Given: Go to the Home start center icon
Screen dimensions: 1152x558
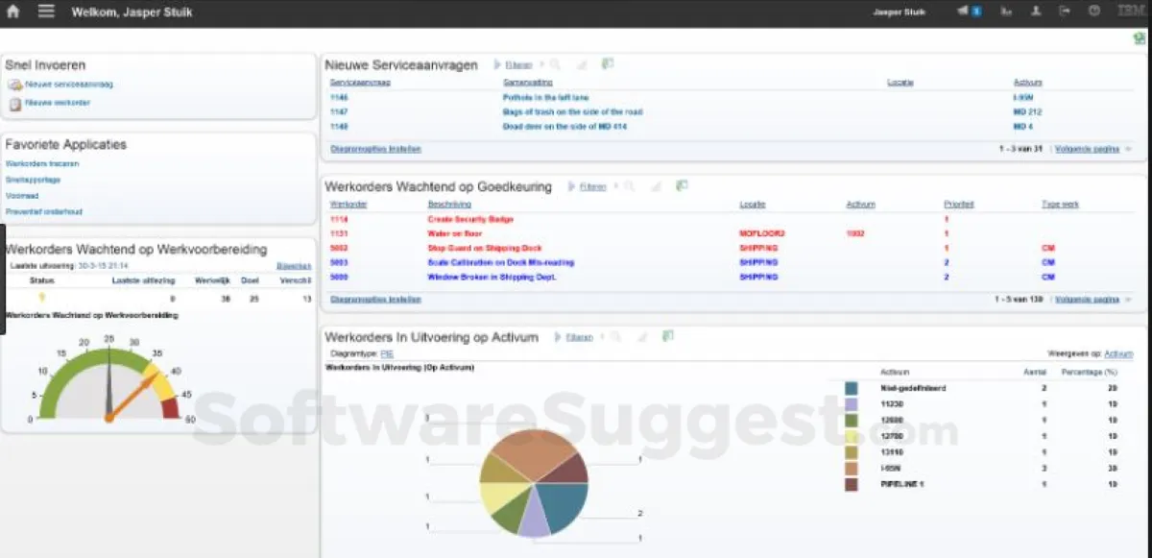Looking at the screenshot, I should coord(13,12).
